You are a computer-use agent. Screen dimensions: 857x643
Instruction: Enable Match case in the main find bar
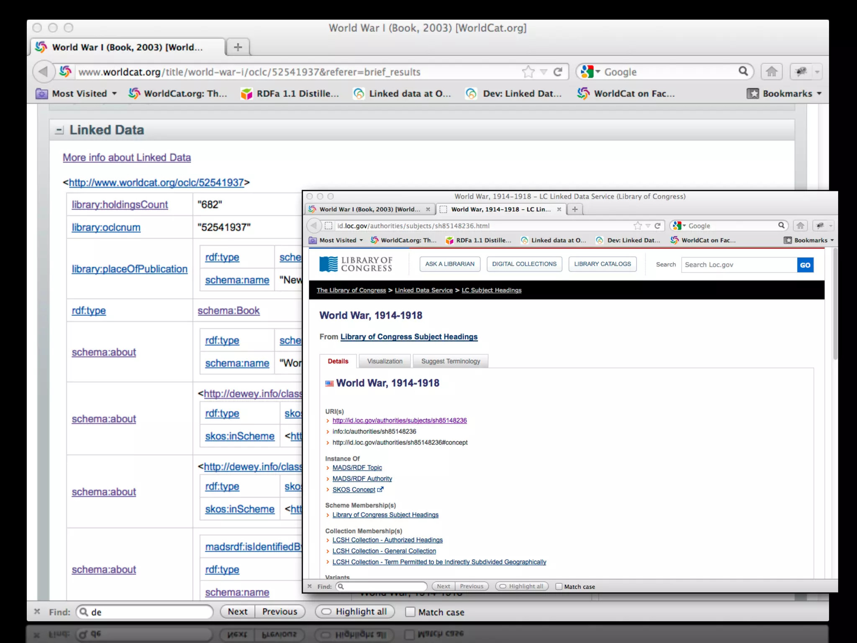[411, 612]
